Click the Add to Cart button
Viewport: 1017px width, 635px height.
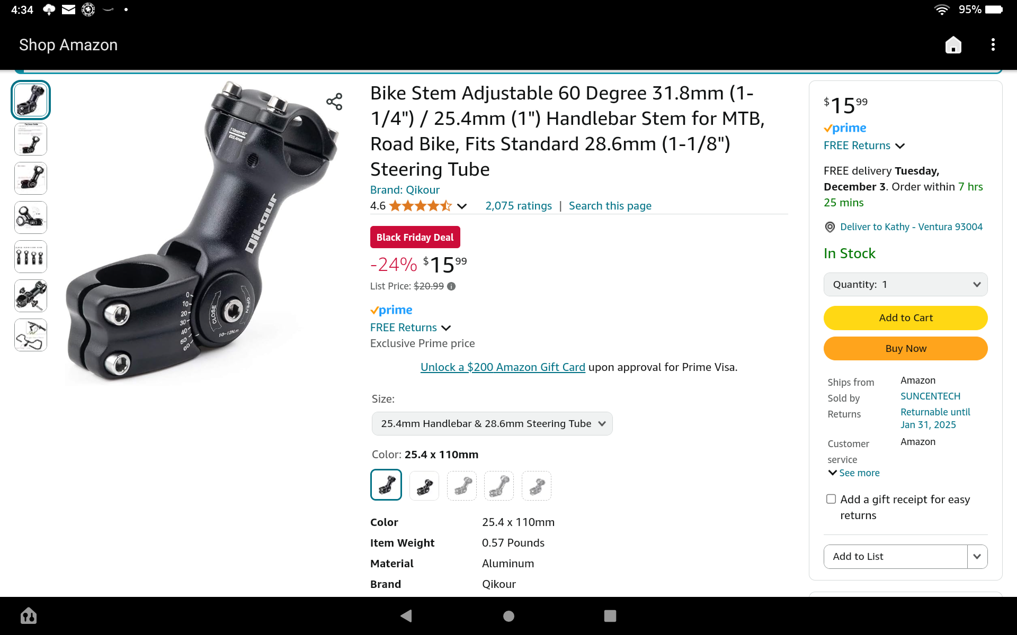pyautogui.click(x=906, y=318)
